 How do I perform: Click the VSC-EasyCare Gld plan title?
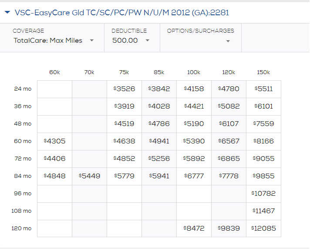pos(122,13)
